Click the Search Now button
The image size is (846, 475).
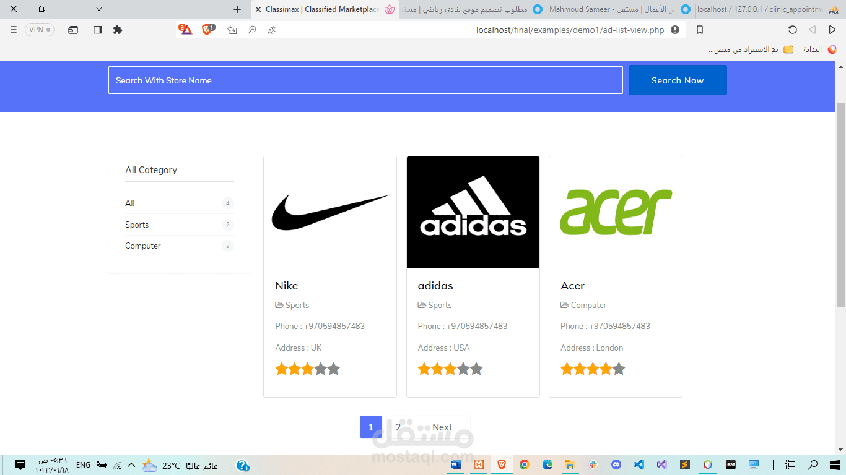pos(678,80)
